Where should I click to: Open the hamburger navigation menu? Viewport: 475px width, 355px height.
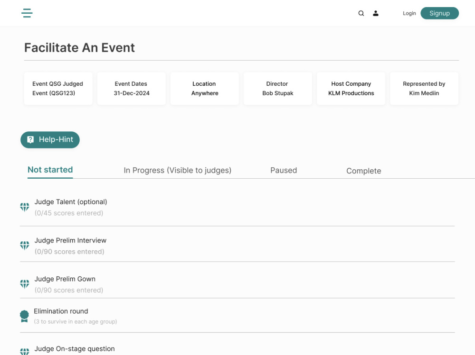point(27,13)
